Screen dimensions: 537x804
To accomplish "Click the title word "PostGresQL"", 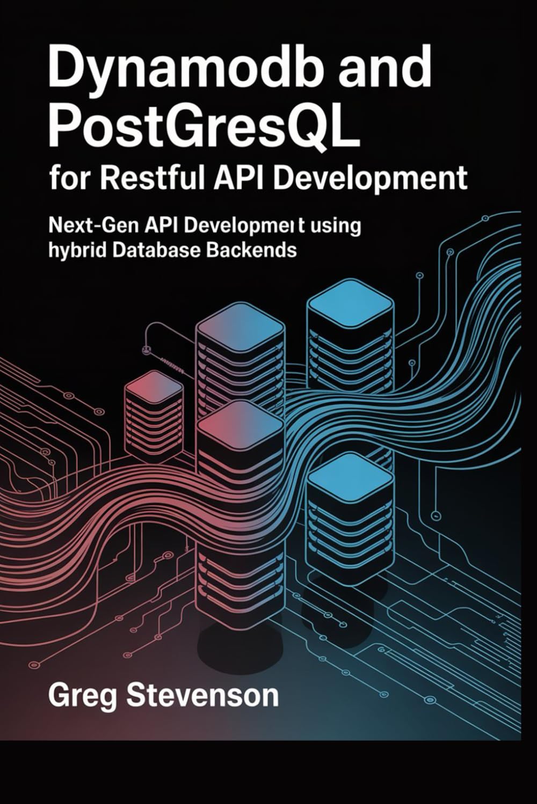I will tap(204, 127).
